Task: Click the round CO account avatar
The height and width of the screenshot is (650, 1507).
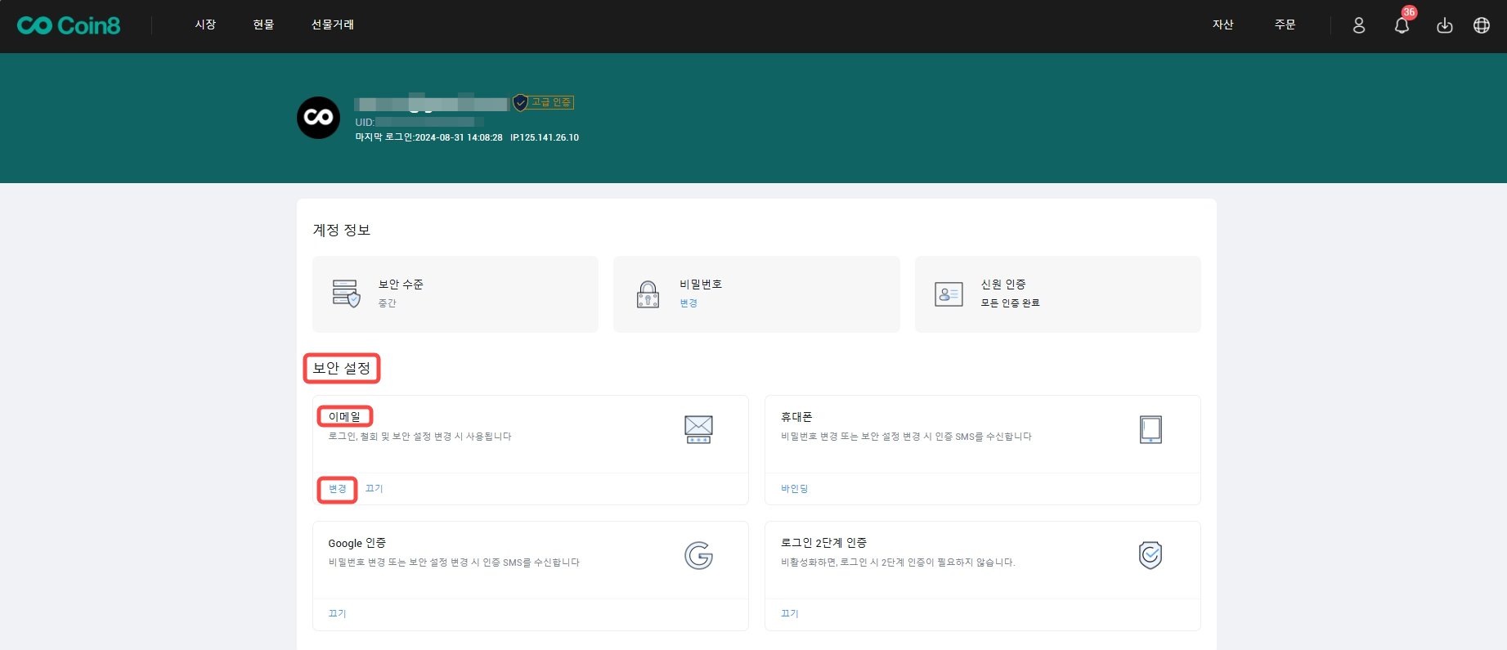Action: (x=318, y=118)
